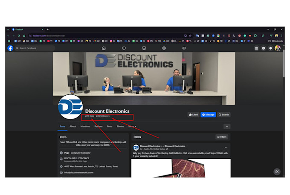The image size is (290, 195).
Task: Click the page Search button
Action: point(223,115)
